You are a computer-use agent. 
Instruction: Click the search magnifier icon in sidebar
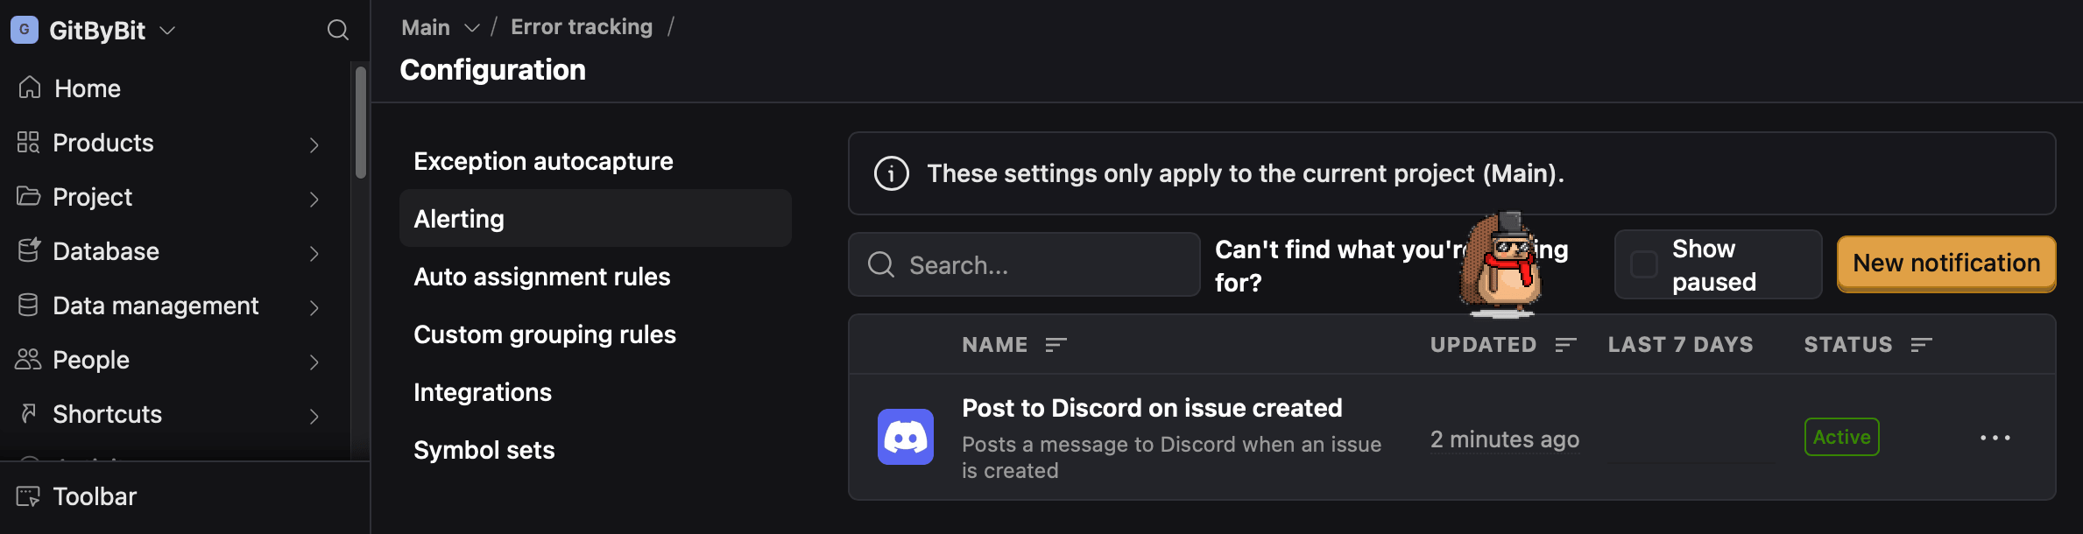click(x=337, y=31)
